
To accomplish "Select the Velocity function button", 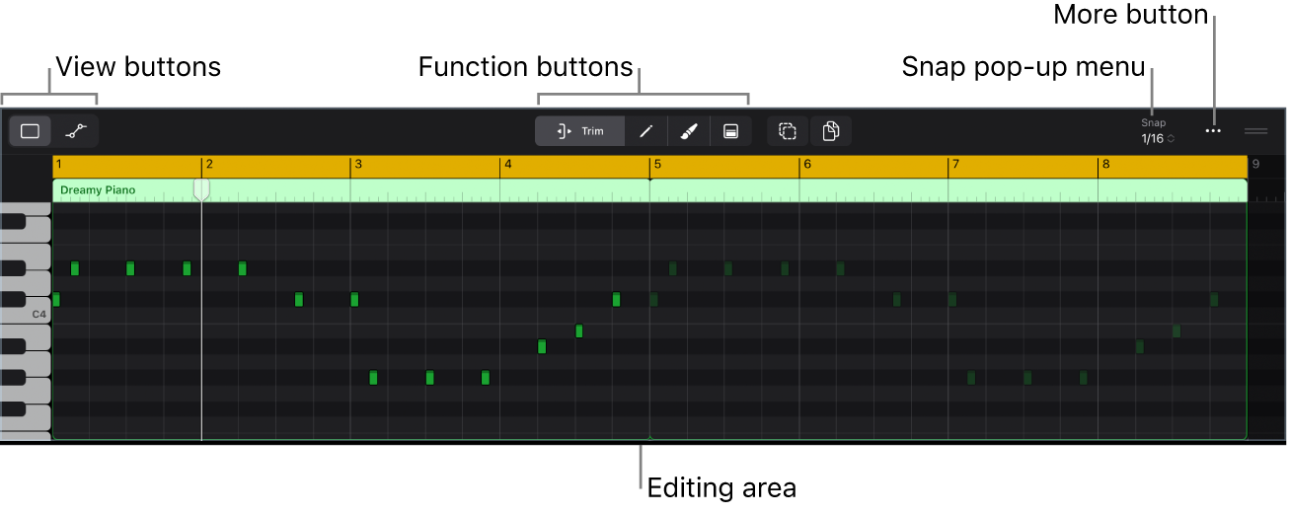I will tap(730, 131).
